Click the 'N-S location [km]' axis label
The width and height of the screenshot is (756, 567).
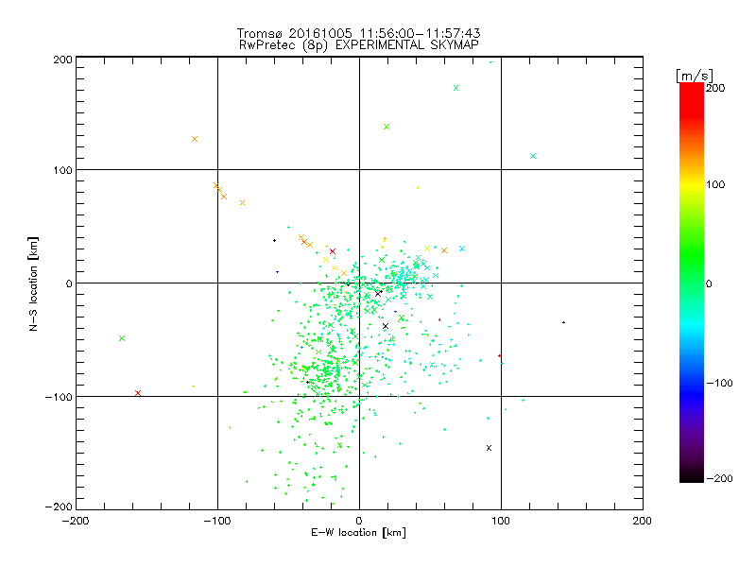point(33,283)
